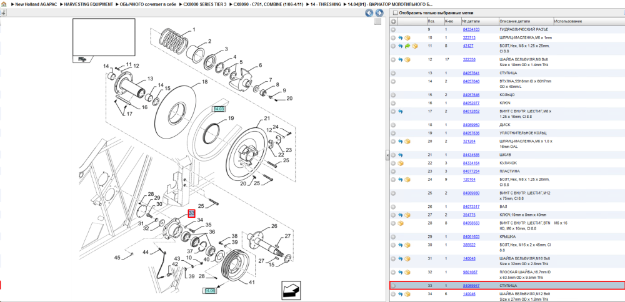Open the box icon for part 84334164
Screen dimensions: 625x302
(401, 163)
